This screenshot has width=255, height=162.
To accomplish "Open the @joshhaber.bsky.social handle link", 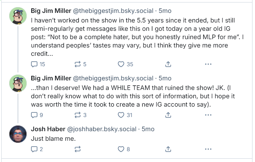I will point(102,129).
